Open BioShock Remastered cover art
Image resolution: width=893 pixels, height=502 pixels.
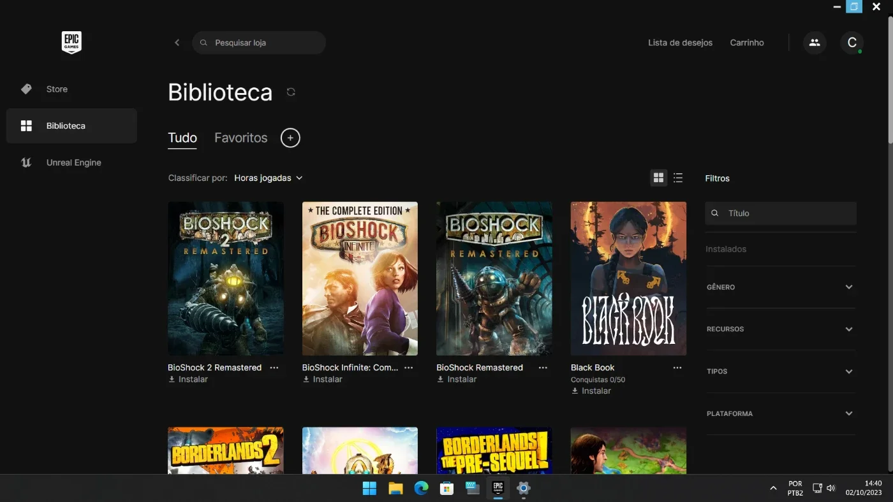pos(494,278)
